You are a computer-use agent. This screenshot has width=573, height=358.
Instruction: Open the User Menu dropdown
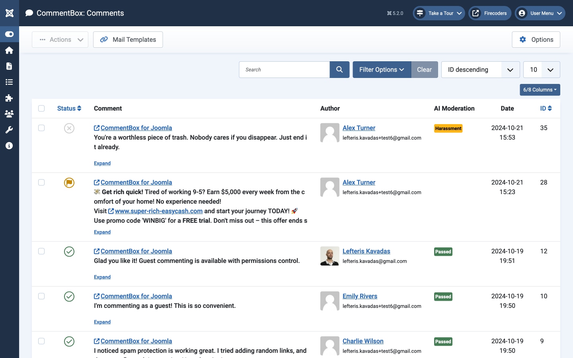(x=540, y=13)
